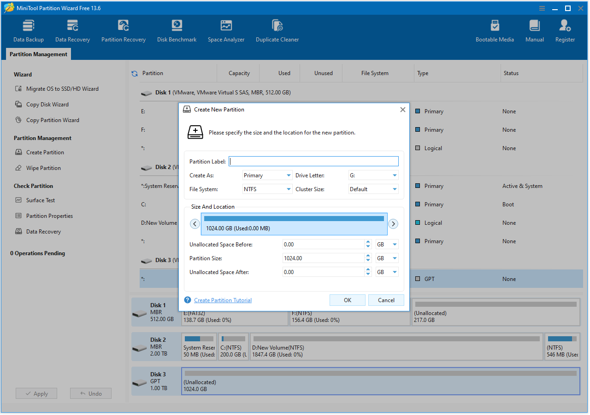The image size is (590, 415).
Task: Change the Drive Letter selection
Action: tap(373, 175)
